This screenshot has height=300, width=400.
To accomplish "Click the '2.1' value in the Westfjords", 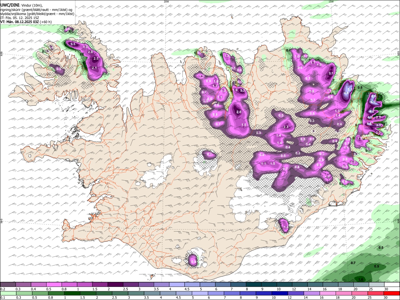I will coord(94,68).
